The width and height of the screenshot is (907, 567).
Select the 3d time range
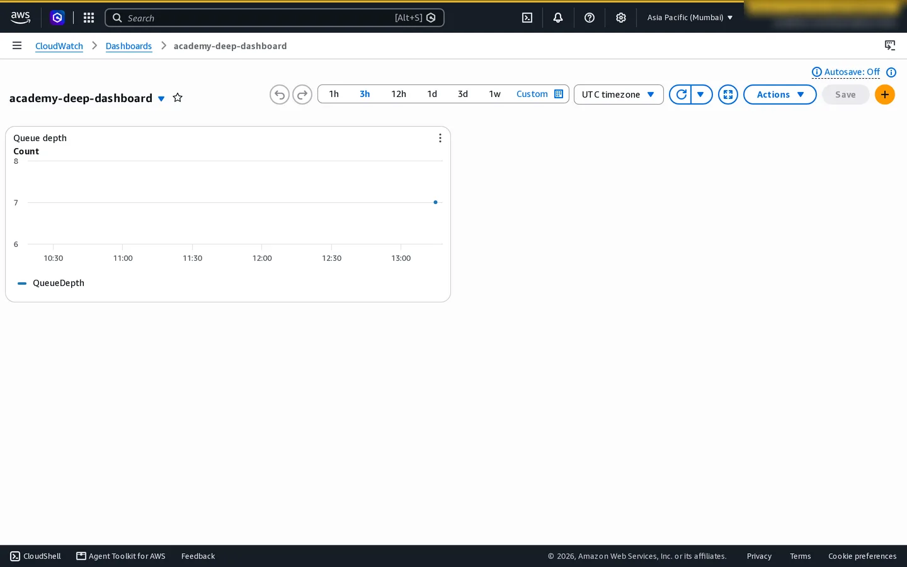point(463,94)
